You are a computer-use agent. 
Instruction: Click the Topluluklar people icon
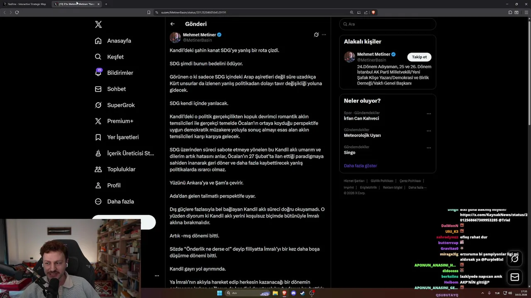click(x=98, y=169)
